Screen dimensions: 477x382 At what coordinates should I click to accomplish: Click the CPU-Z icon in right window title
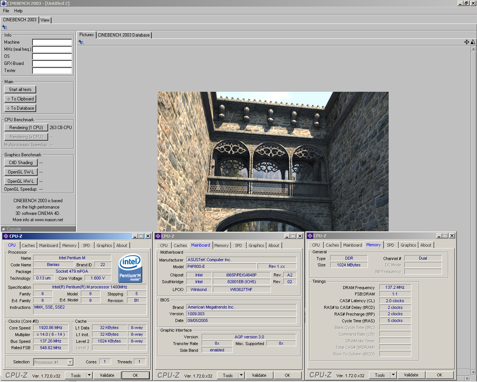pos(310,236)
